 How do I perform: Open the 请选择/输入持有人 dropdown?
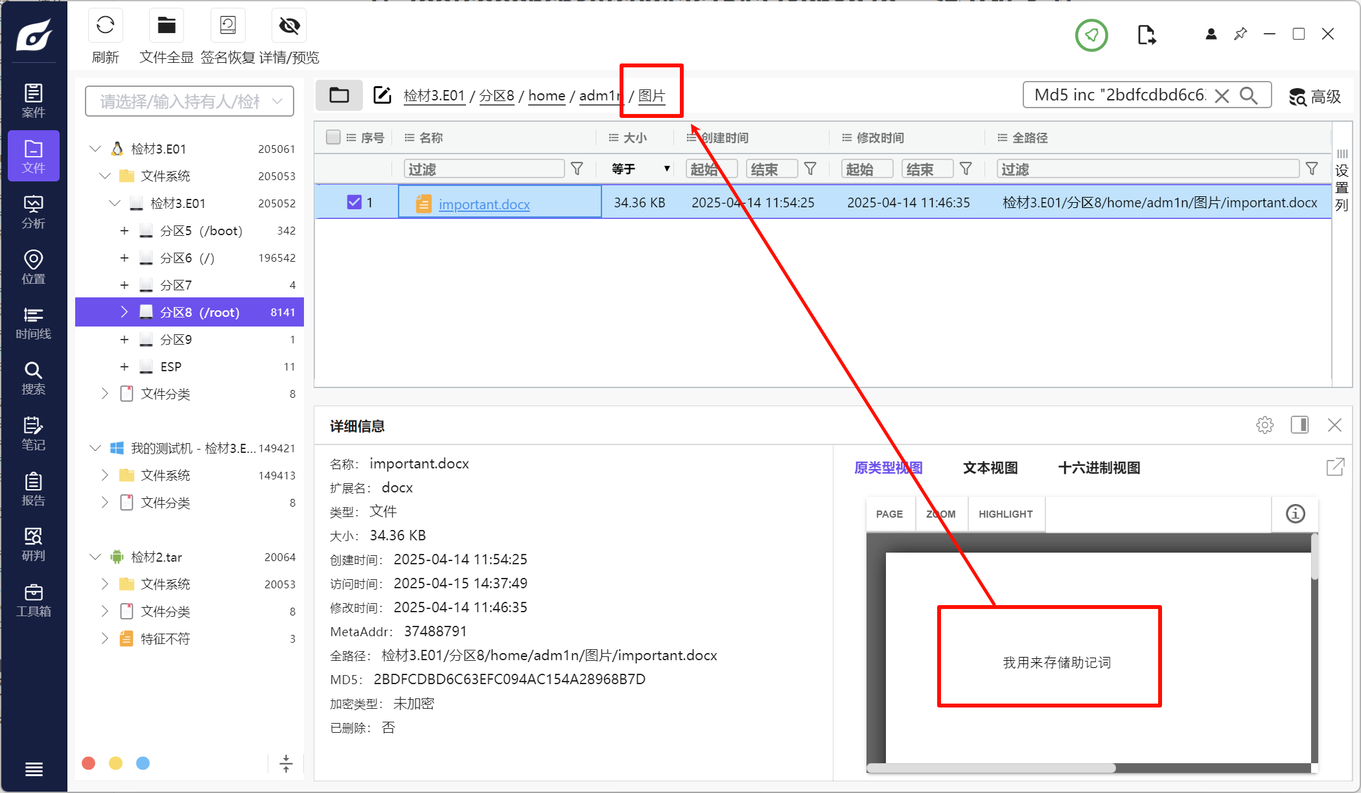tap(189, 101)
